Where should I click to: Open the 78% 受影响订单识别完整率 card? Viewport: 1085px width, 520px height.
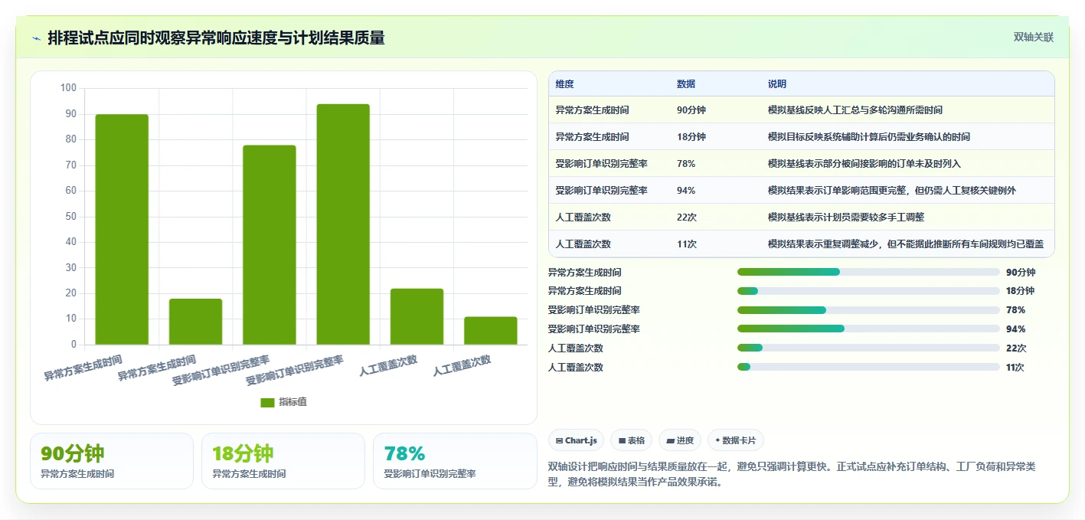(455, 461)
